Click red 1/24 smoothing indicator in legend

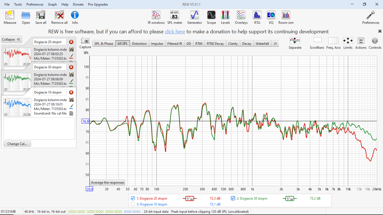[x=190, y=198]
